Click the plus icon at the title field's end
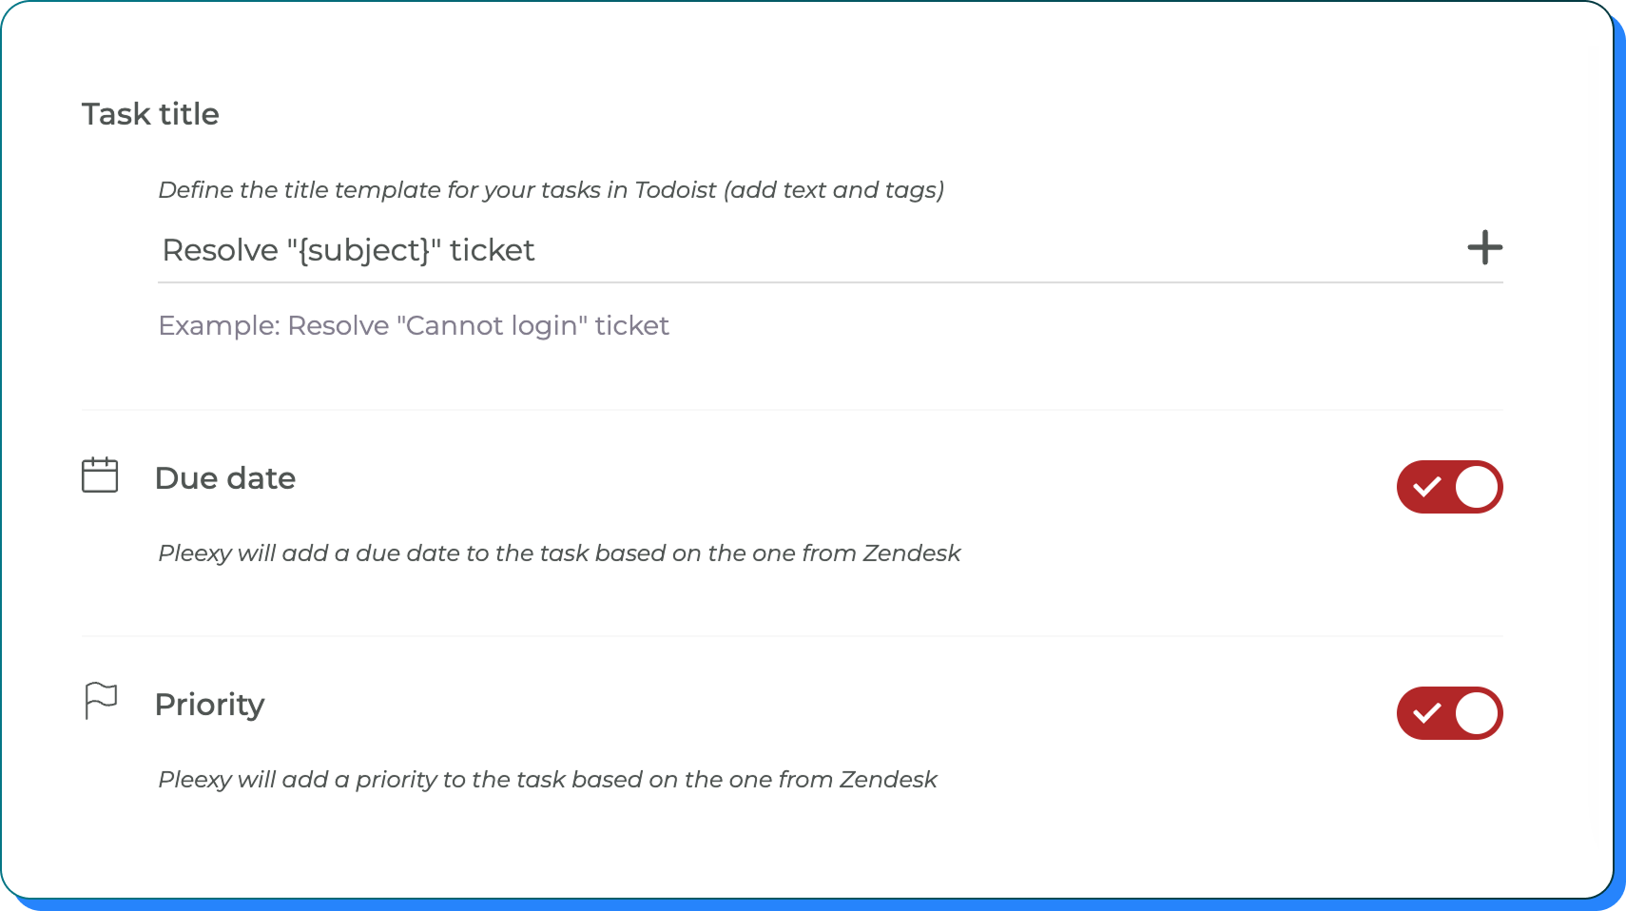1626x911 pixels. (x=1484, y=248)
